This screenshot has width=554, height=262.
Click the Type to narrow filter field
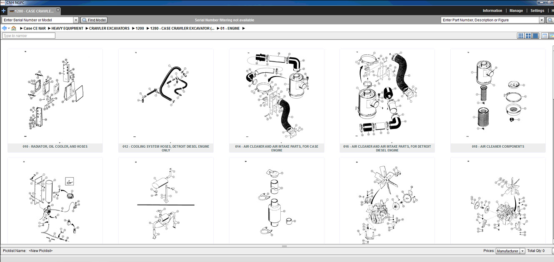pyautogui.click(x=28, y=36)
